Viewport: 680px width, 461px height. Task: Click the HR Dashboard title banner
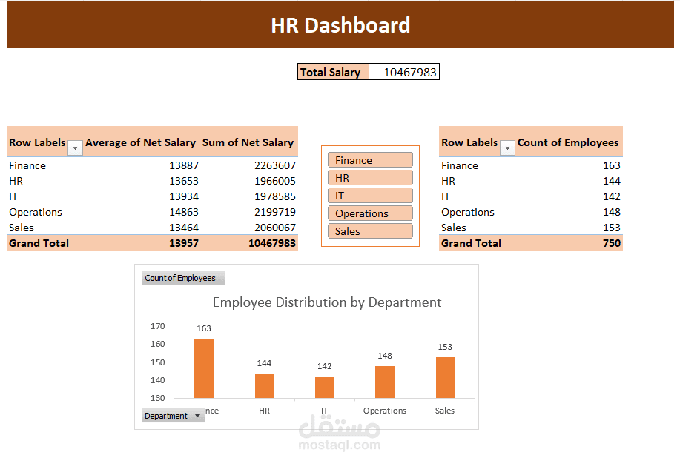(x=340, y=25)
